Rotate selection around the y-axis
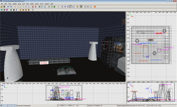This screenshot has width=177, height=107. [x=23, y=7]
